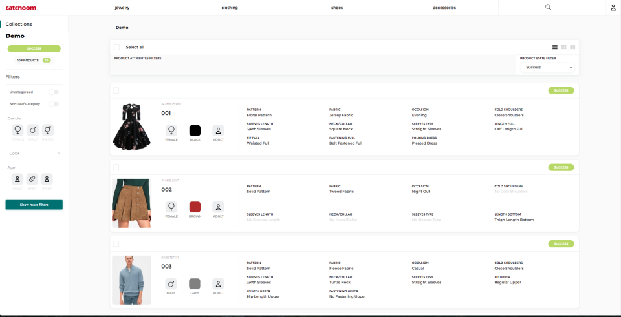The width and height of the screenshot is (621, 317).
Task: Click female icon on product 001
Action: point(171,130)
